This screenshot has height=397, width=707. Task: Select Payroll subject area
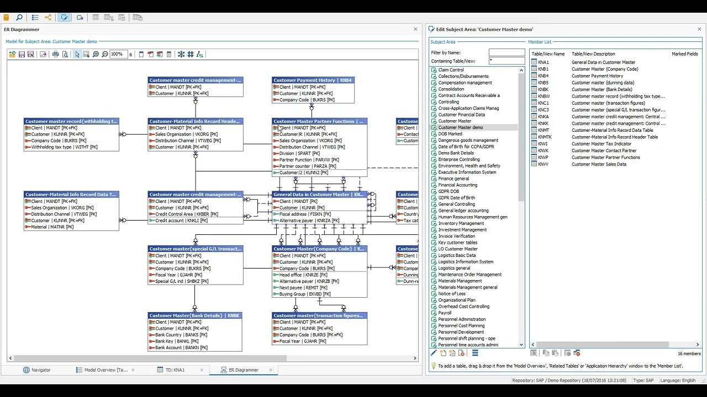[x=445, y=313]
